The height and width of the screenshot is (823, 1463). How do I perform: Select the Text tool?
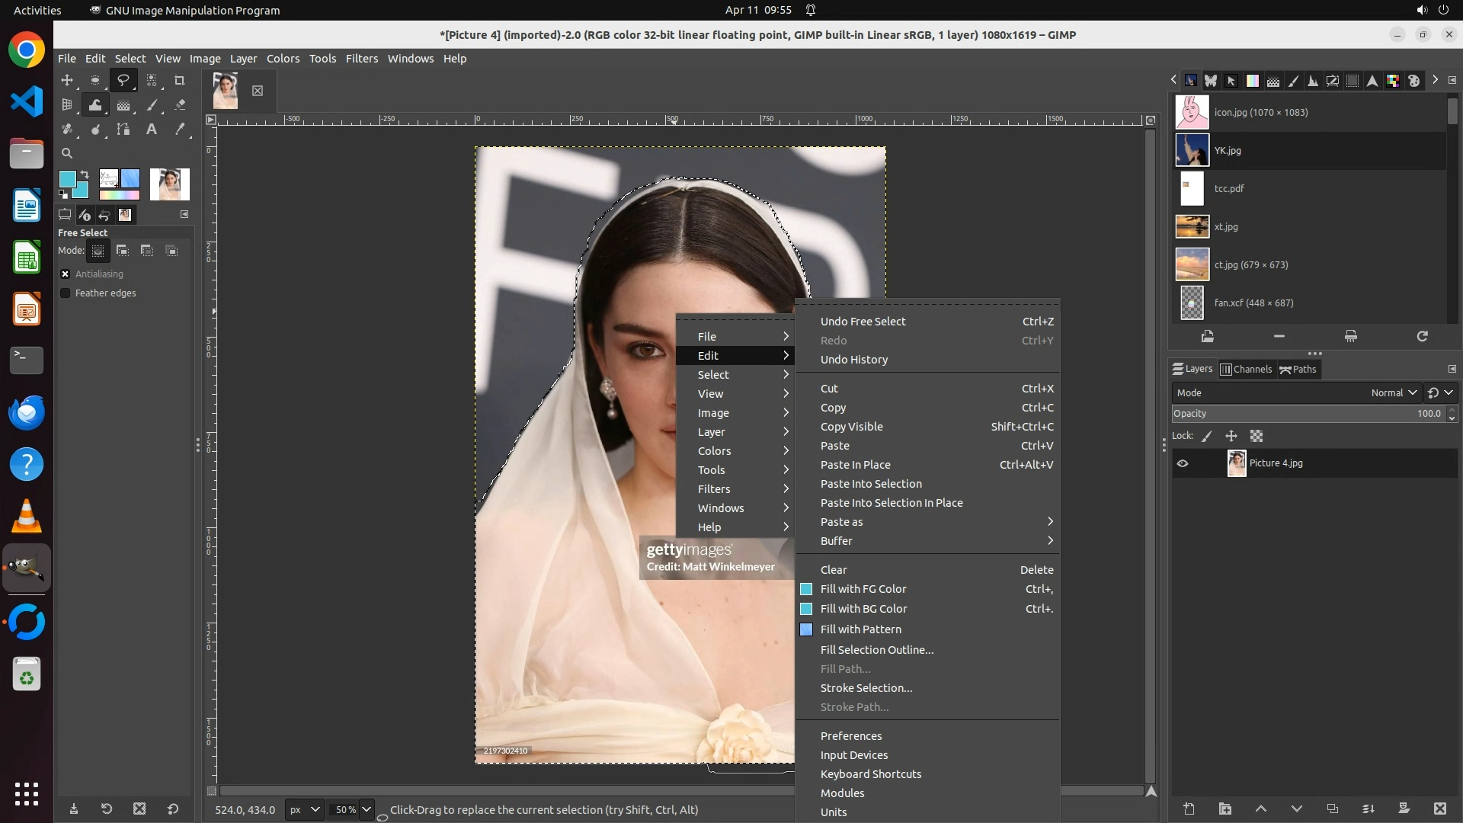click(152, 130)
